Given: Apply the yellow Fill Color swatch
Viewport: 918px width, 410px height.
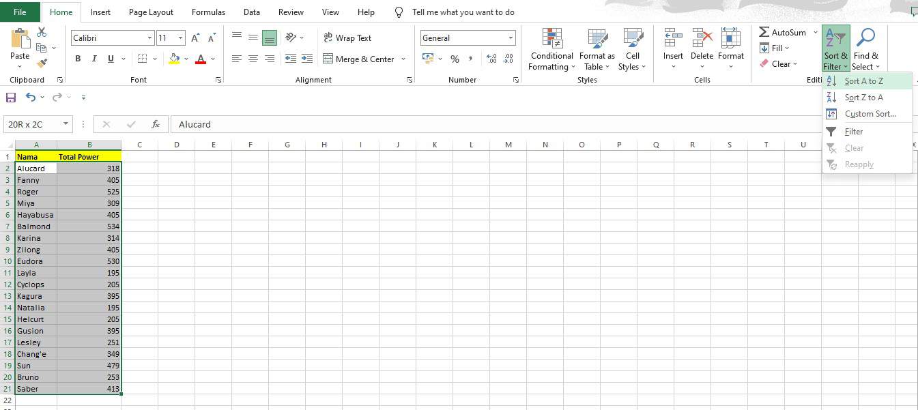Looking at the screenshot, I should (174, 59).
